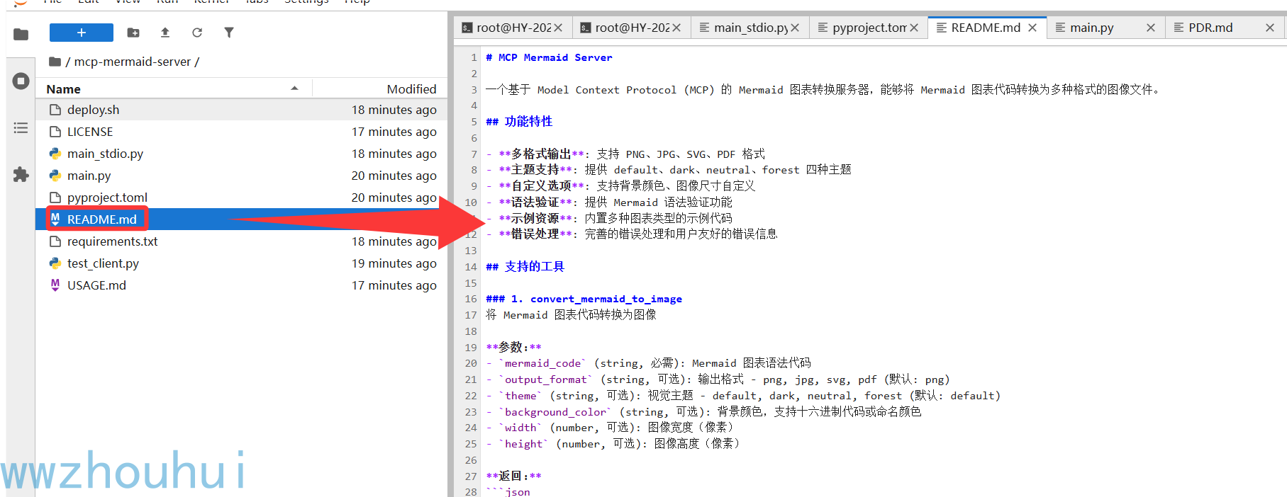Sort files by Name column header

click(172, 89)
